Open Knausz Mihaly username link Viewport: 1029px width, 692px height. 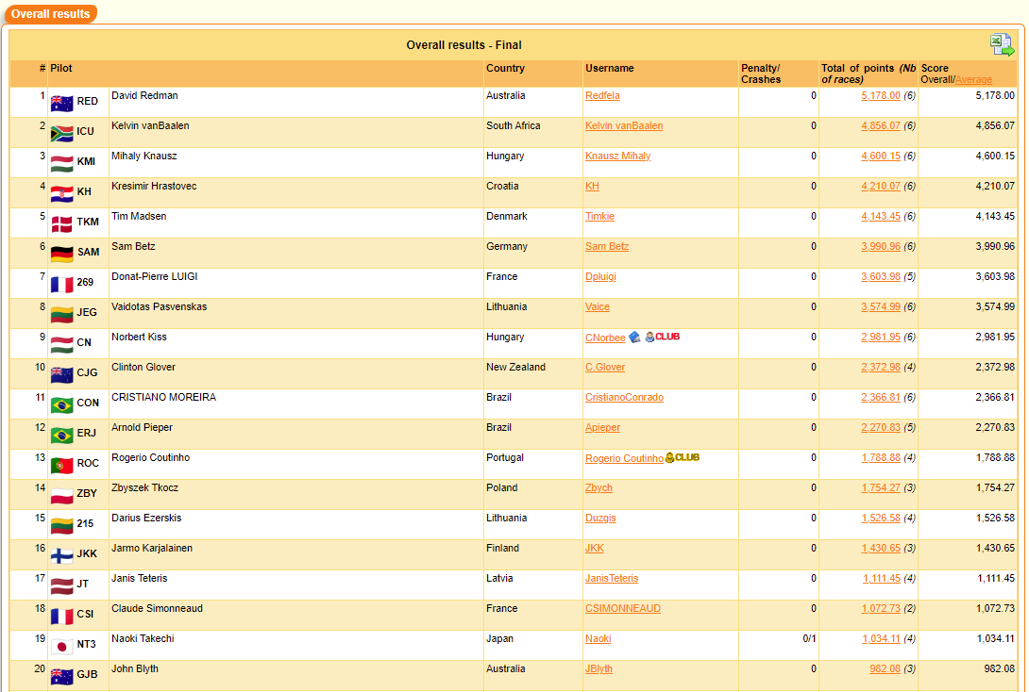pyautogui.click(x=617, y=156)
